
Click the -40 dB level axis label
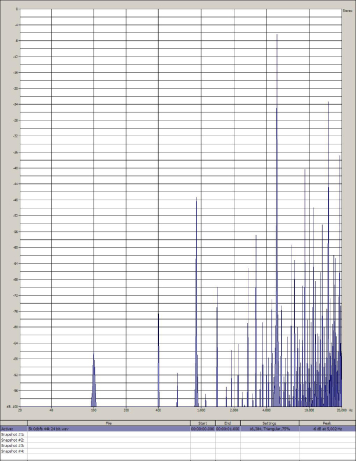[16, 168]
